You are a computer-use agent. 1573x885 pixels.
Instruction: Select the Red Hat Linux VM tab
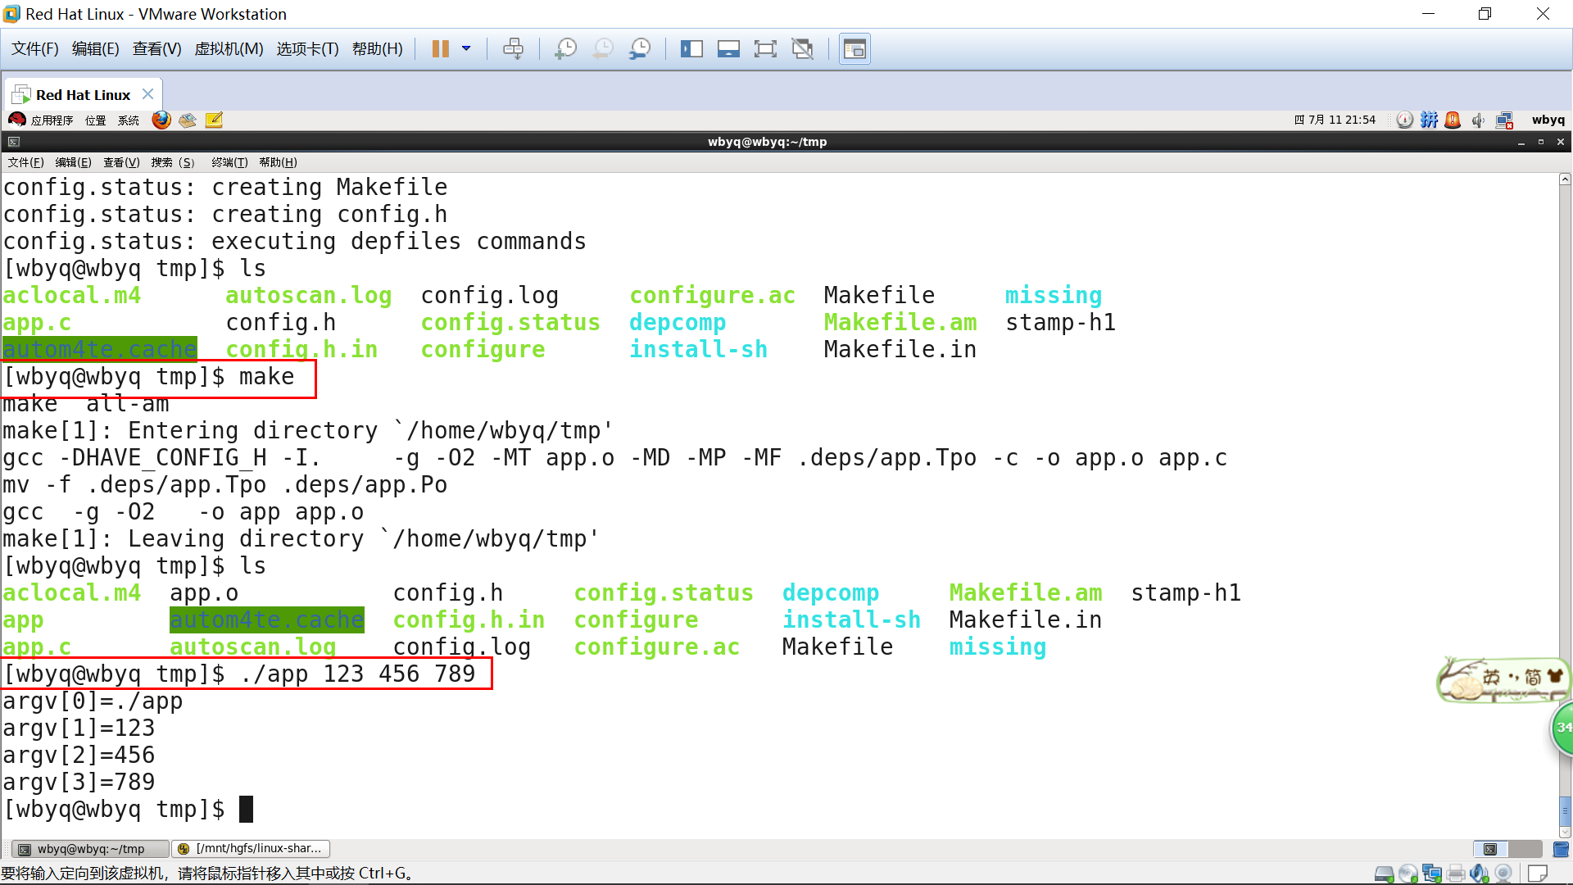click(x=82, y=95)
